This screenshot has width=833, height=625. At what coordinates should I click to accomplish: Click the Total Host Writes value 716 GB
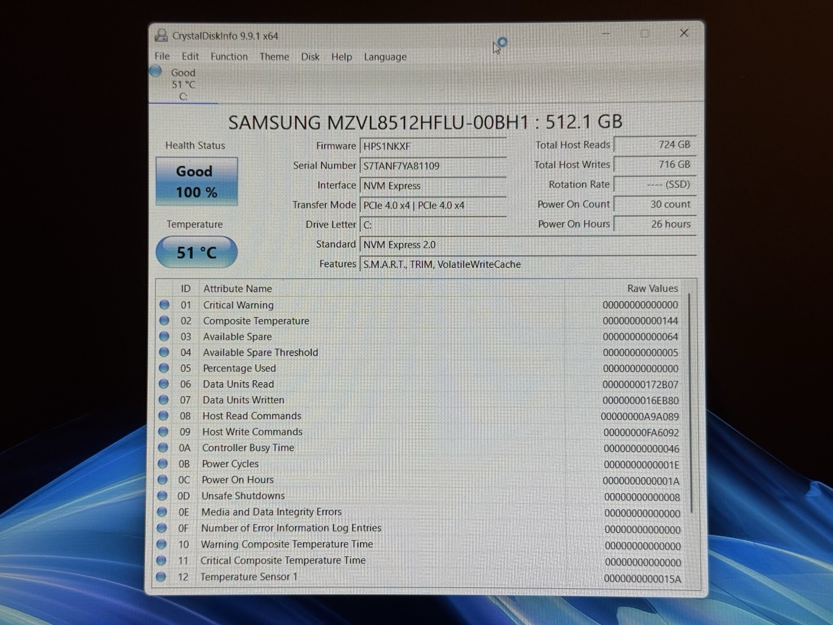coord(655,164)
